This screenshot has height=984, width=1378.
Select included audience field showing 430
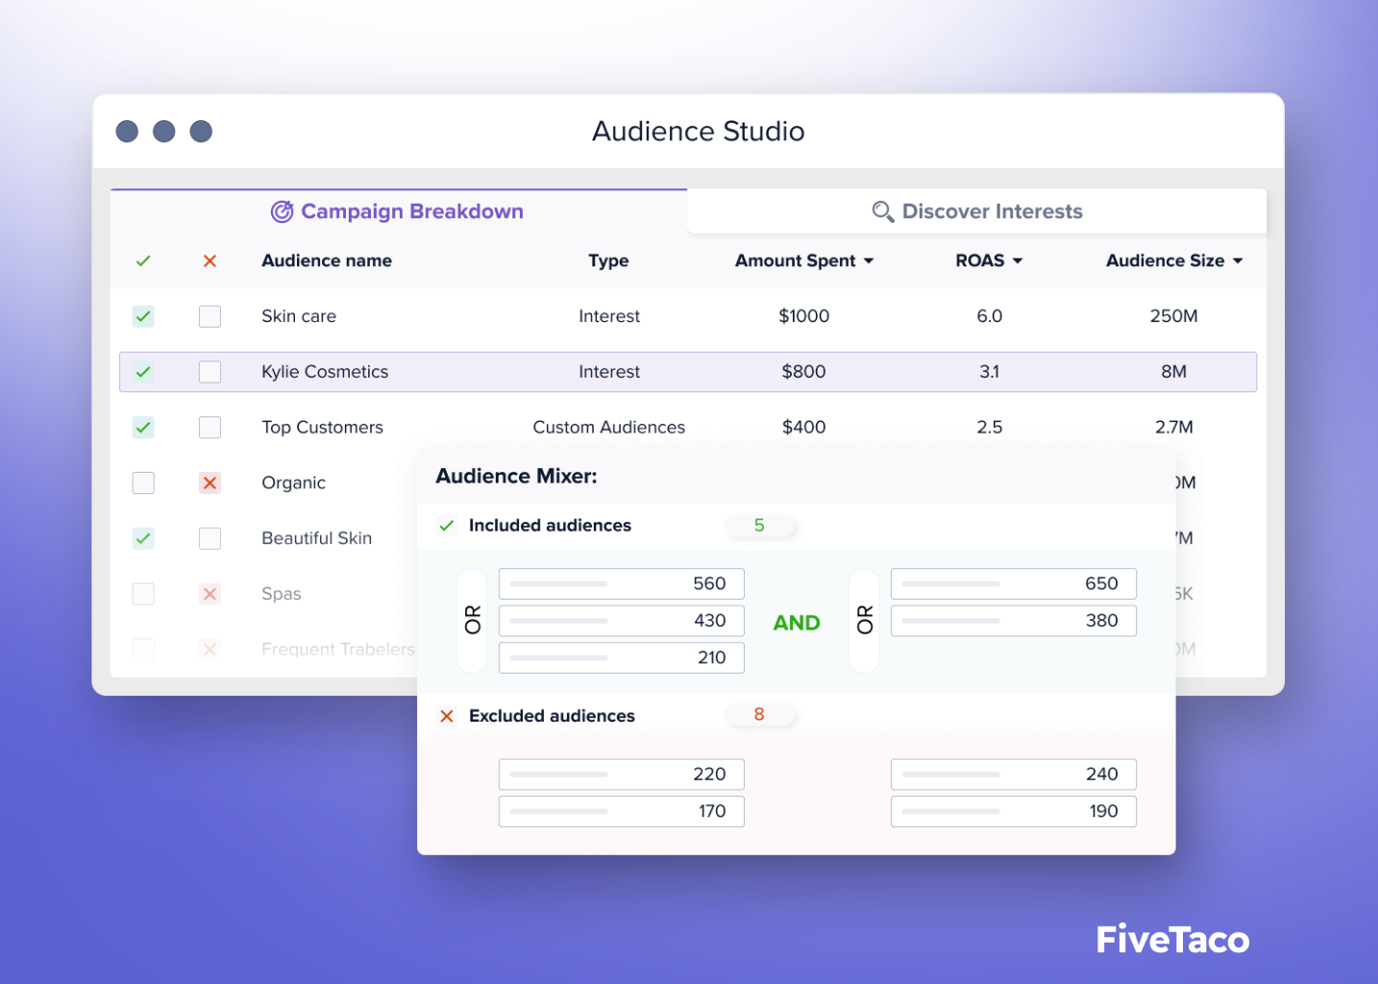[x=622, y=621]
